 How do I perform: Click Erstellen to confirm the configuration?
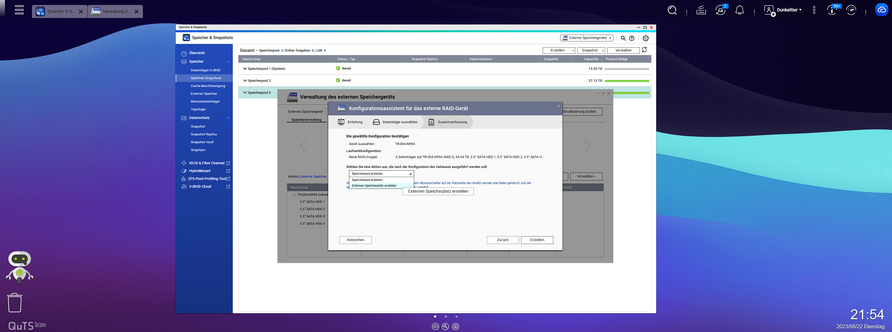pyautogui.click(x=537, y=240)
